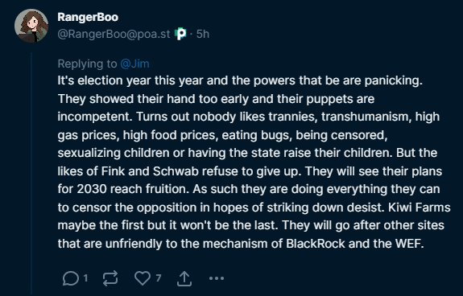Click the reply count number 1

(85, 278)
